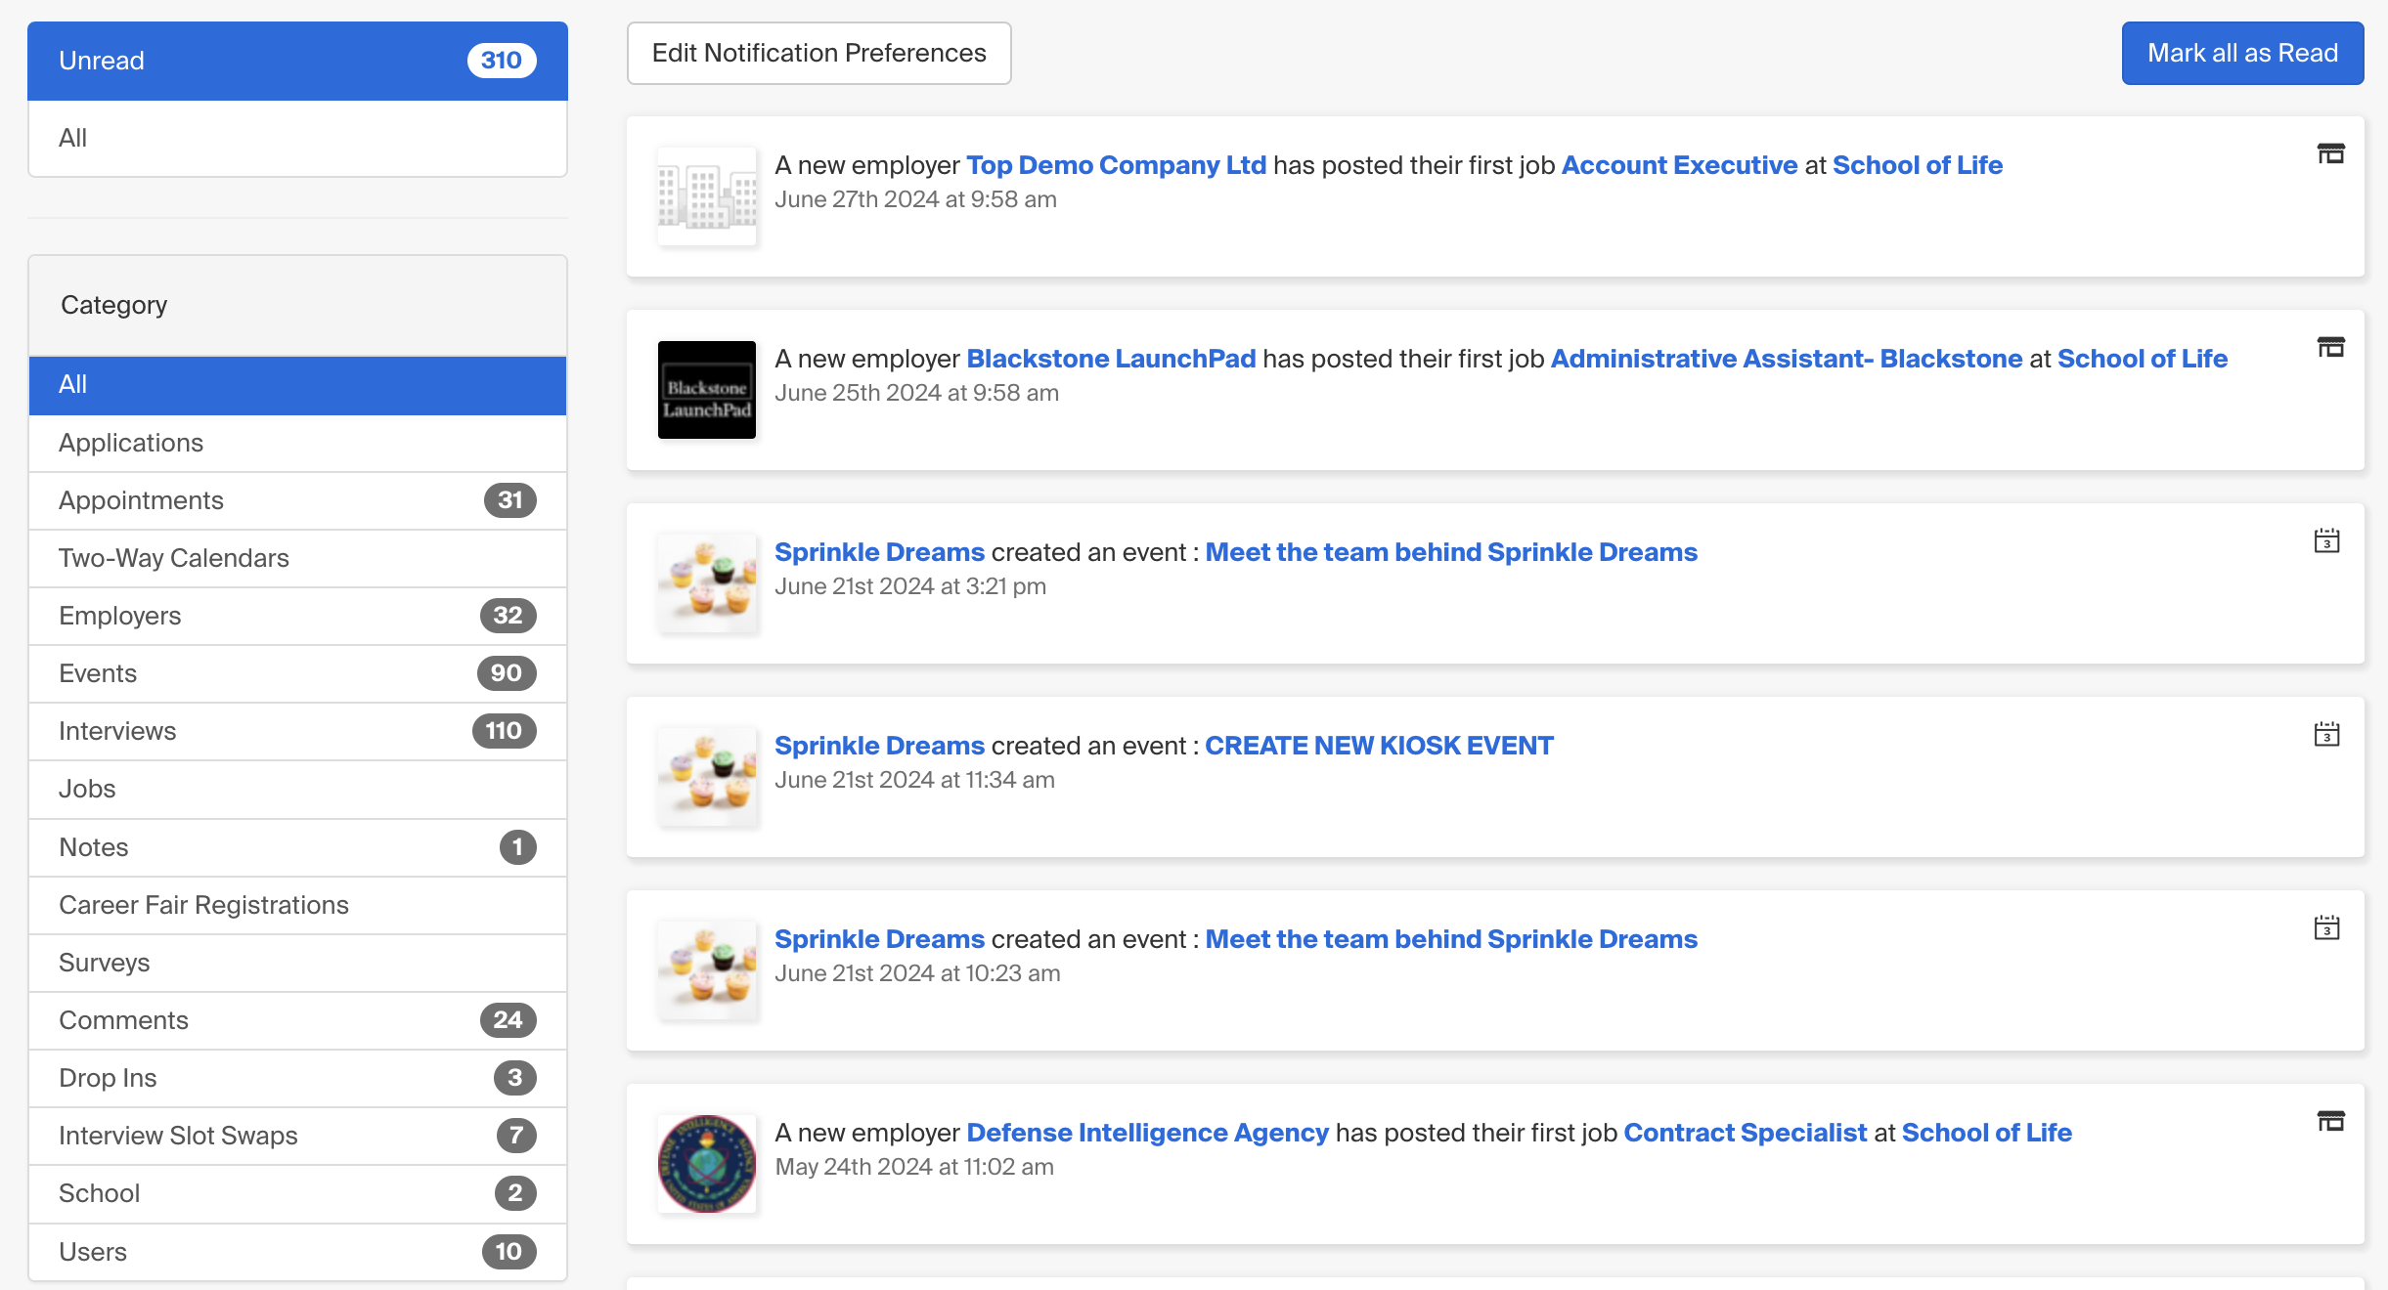2388x1290 pixels.
Task: Open the Blackstone LaunchPad logo thumbnail
Action: (x=707, y=390)
